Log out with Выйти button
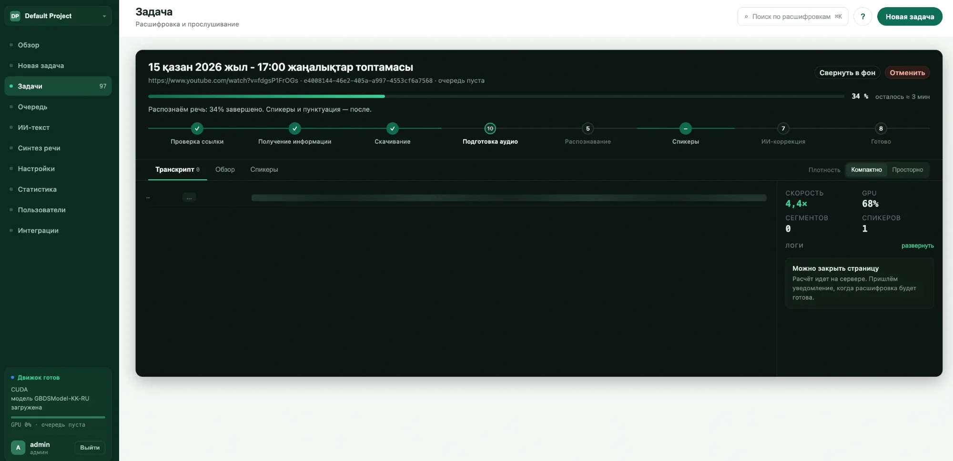This screenshot has width=953, height=461. (x=90, y=448)
